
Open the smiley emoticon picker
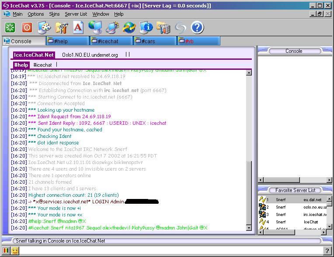tap(15, 250)
